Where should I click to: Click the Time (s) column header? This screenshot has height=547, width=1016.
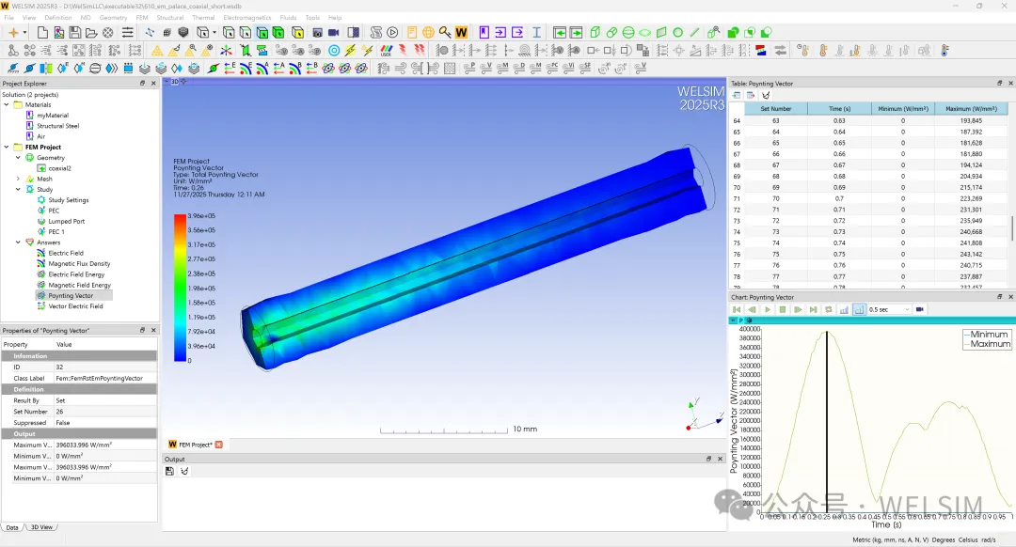[x=839, y=109]
